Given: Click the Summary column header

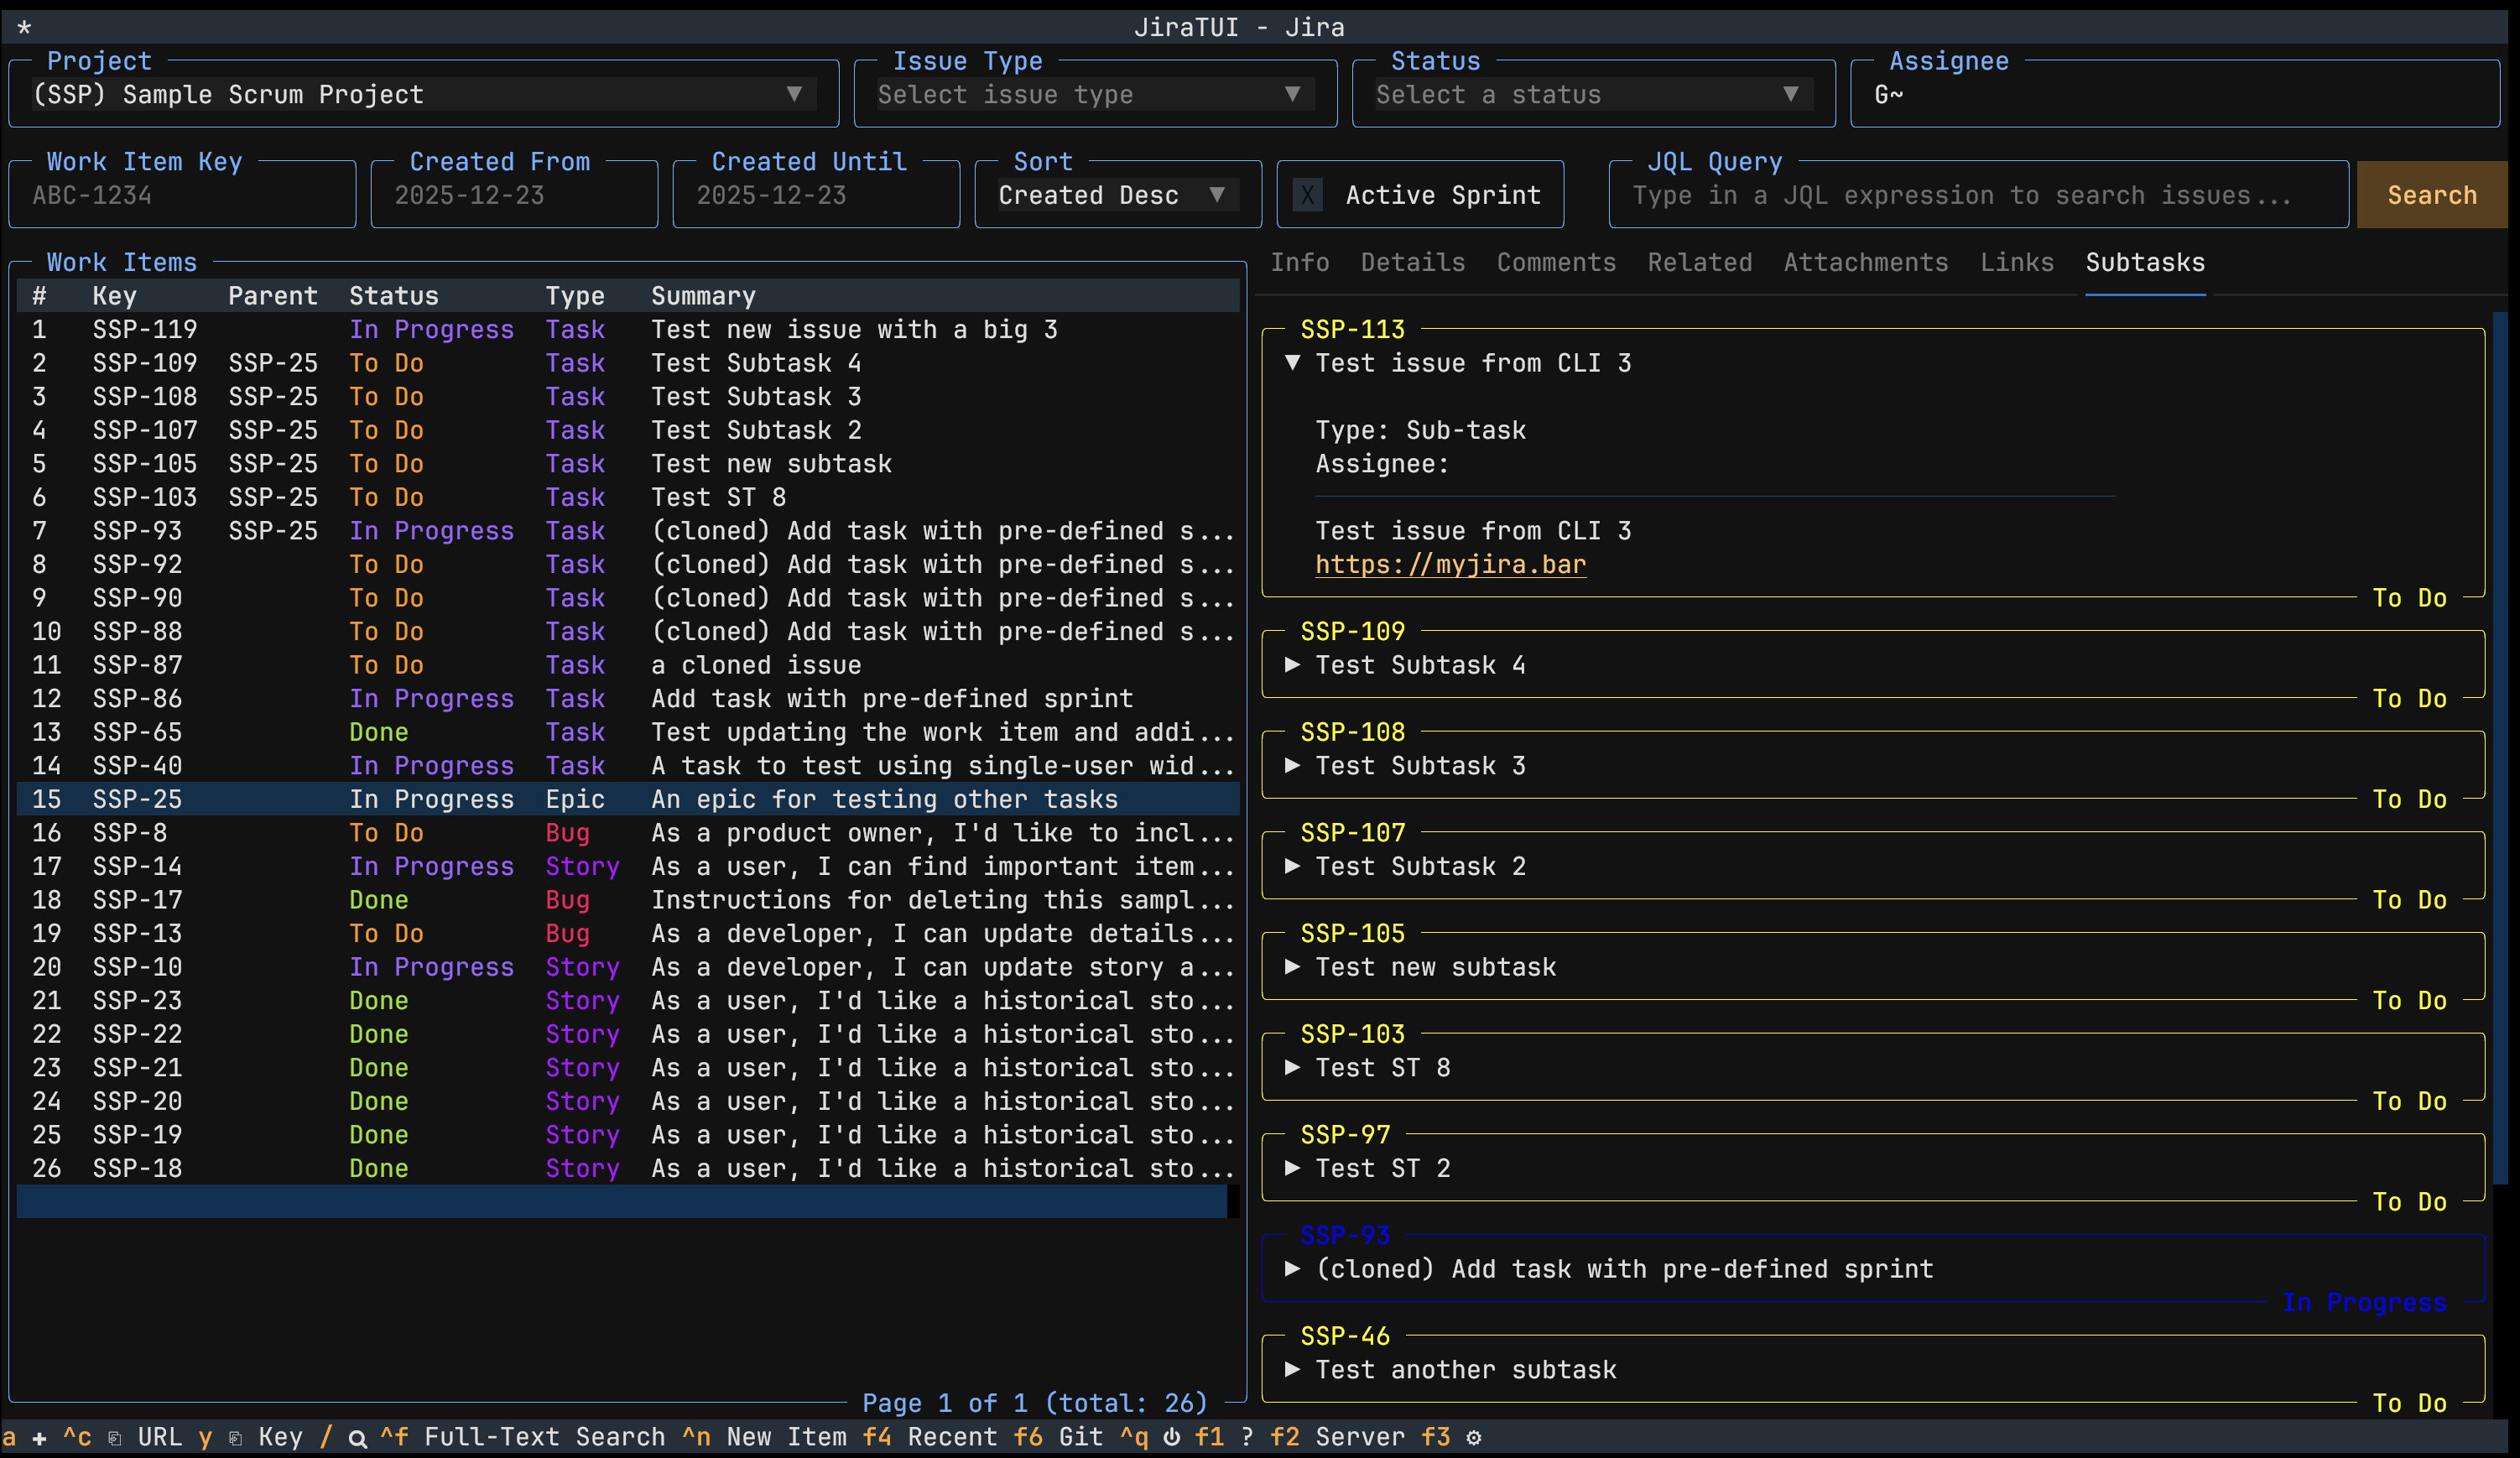Looking at the screenshot, I should pos(703,296).
